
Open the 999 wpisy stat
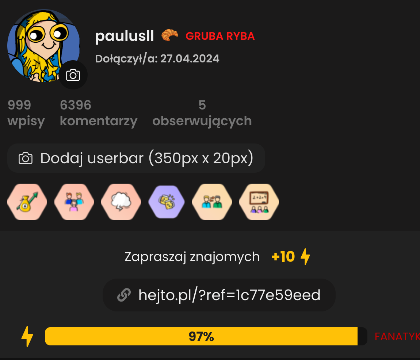point(26,113)
